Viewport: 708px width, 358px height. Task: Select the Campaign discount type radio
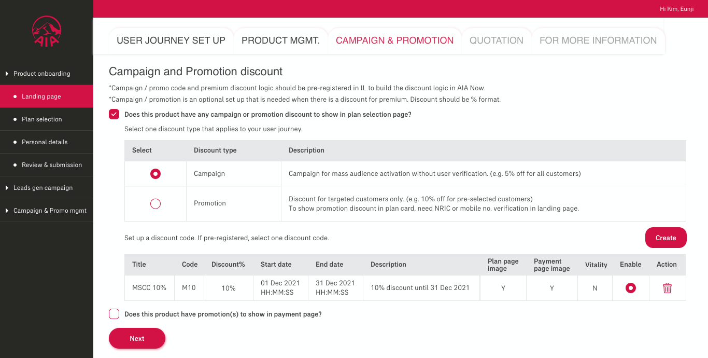tap(155, 174)
